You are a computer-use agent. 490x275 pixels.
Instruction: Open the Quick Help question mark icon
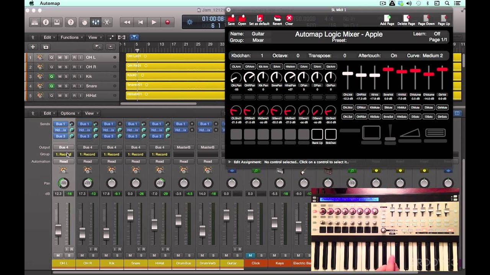[70, 22]
